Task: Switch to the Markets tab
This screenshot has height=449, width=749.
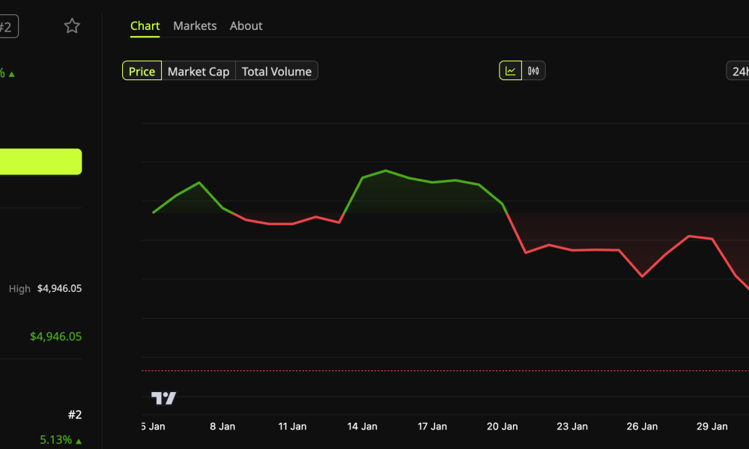Action: click(195, 25)
